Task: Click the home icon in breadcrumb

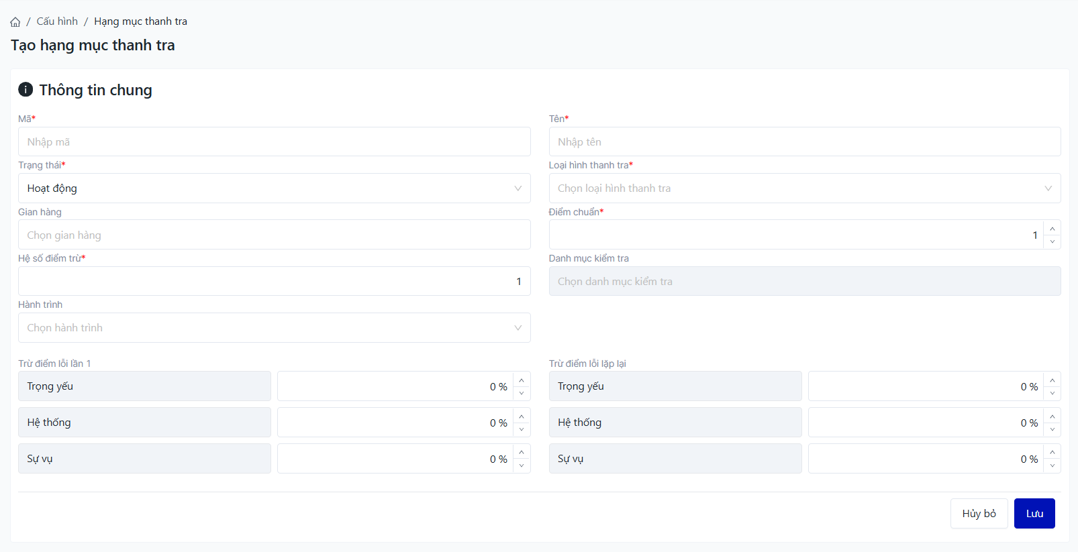Action: point(15,22)
